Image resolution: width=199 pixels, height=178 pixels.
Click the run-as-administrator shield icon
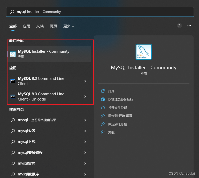[x=103, y=99]
